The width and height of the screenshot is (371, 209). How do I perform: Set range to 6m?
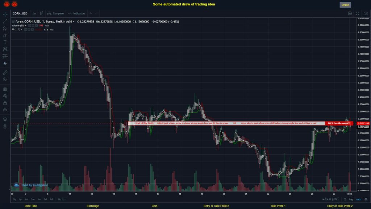tap(26, 200)
